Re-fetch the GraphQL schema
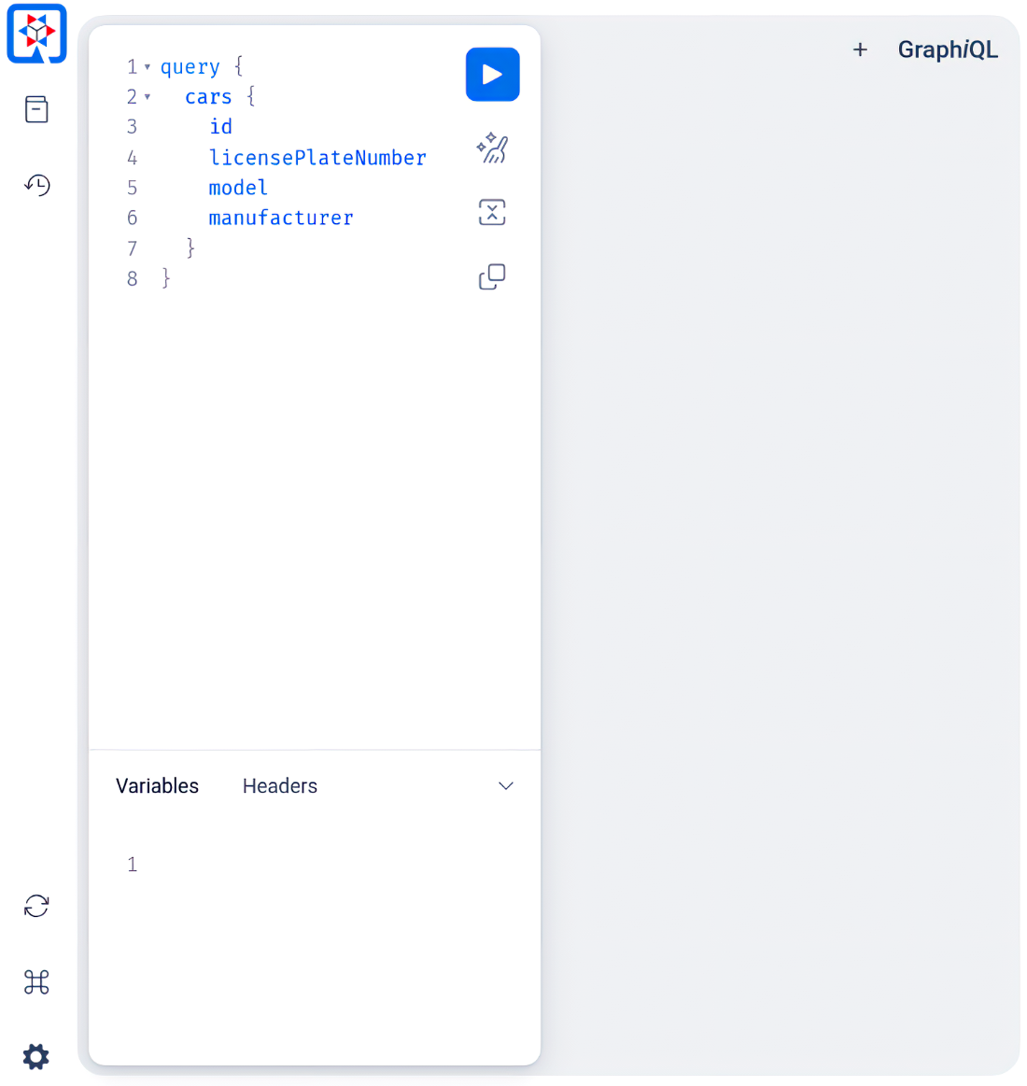 [36, 906]
